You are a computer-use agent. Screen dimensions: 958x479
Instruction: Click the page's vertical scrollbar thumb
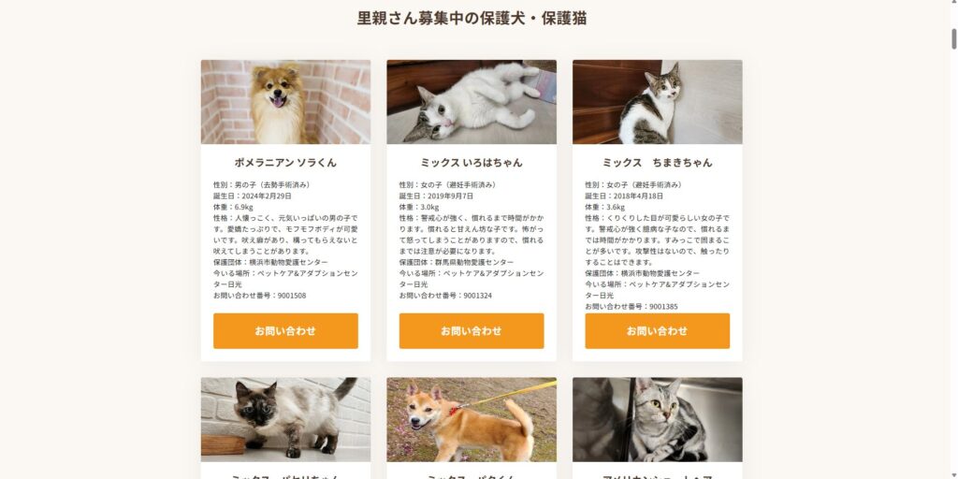(953, 38)
